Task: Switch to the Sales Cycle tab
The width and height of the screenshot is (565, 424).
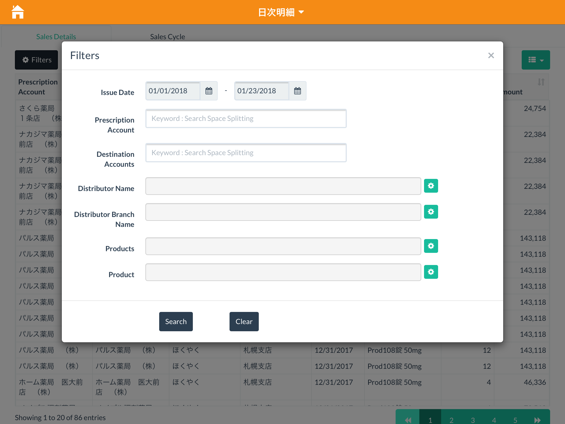Action: (167, 37)
